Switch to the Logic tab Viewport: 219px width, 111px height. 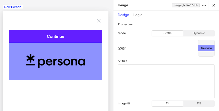[x=138, y=15]
